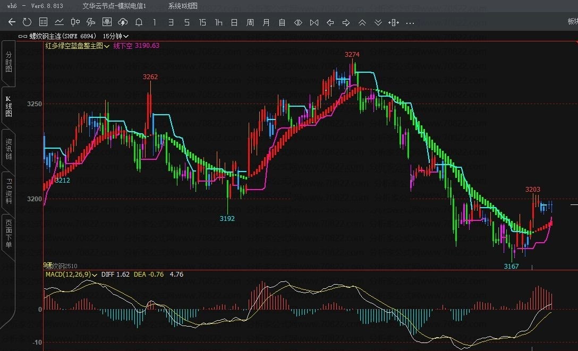Viewport: 578px width, 351px height.
Task: Open the more options ellipsis icon
Action: 410,23
